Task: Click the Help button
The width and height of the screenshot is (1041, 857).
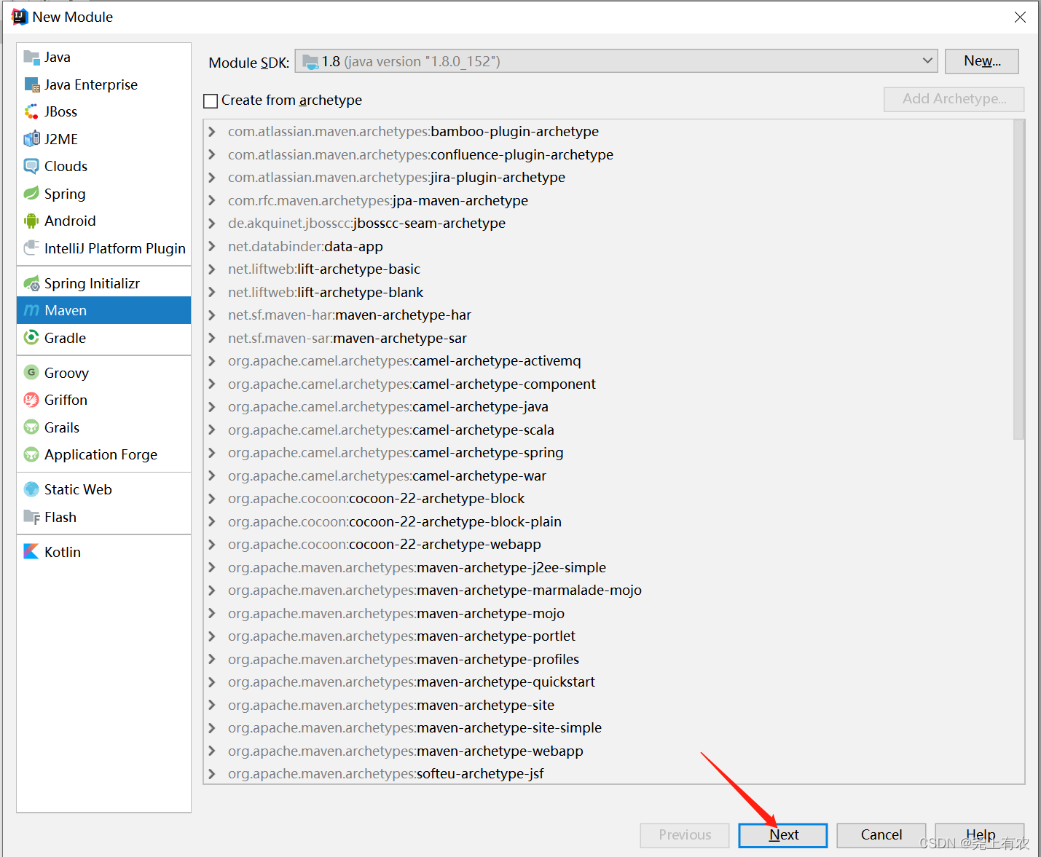Action: click(x=980, y=835)
